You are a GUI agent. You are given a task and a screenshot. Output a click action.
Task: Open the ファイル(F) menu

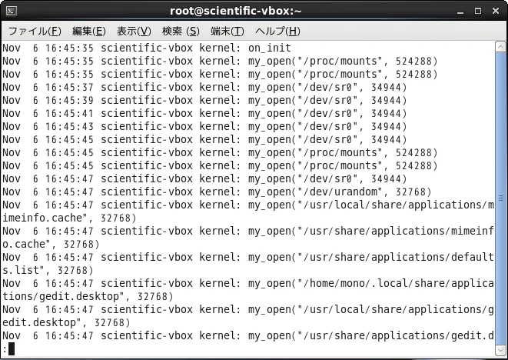[x=35, y=32]
